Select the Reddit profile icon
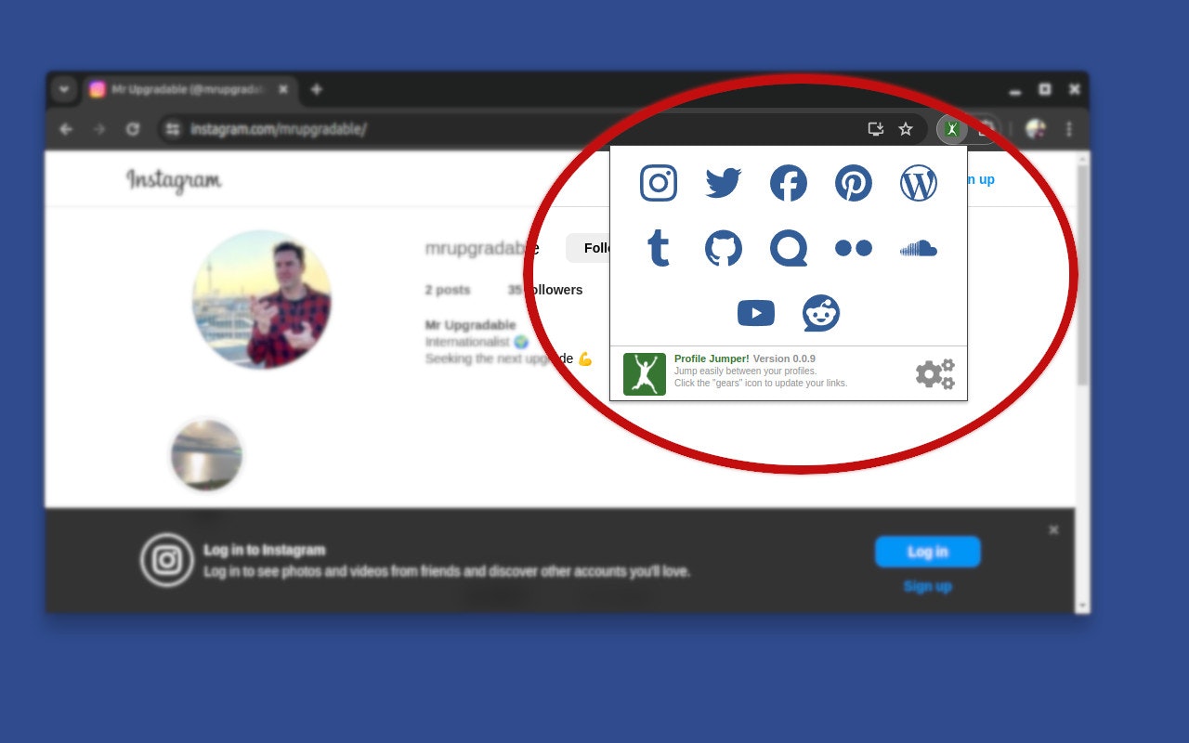 click(x=821, y=313)
